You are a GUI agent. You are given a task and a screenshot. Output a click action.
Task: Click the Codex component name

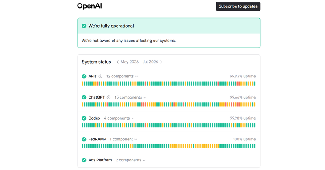pos(94,118)
